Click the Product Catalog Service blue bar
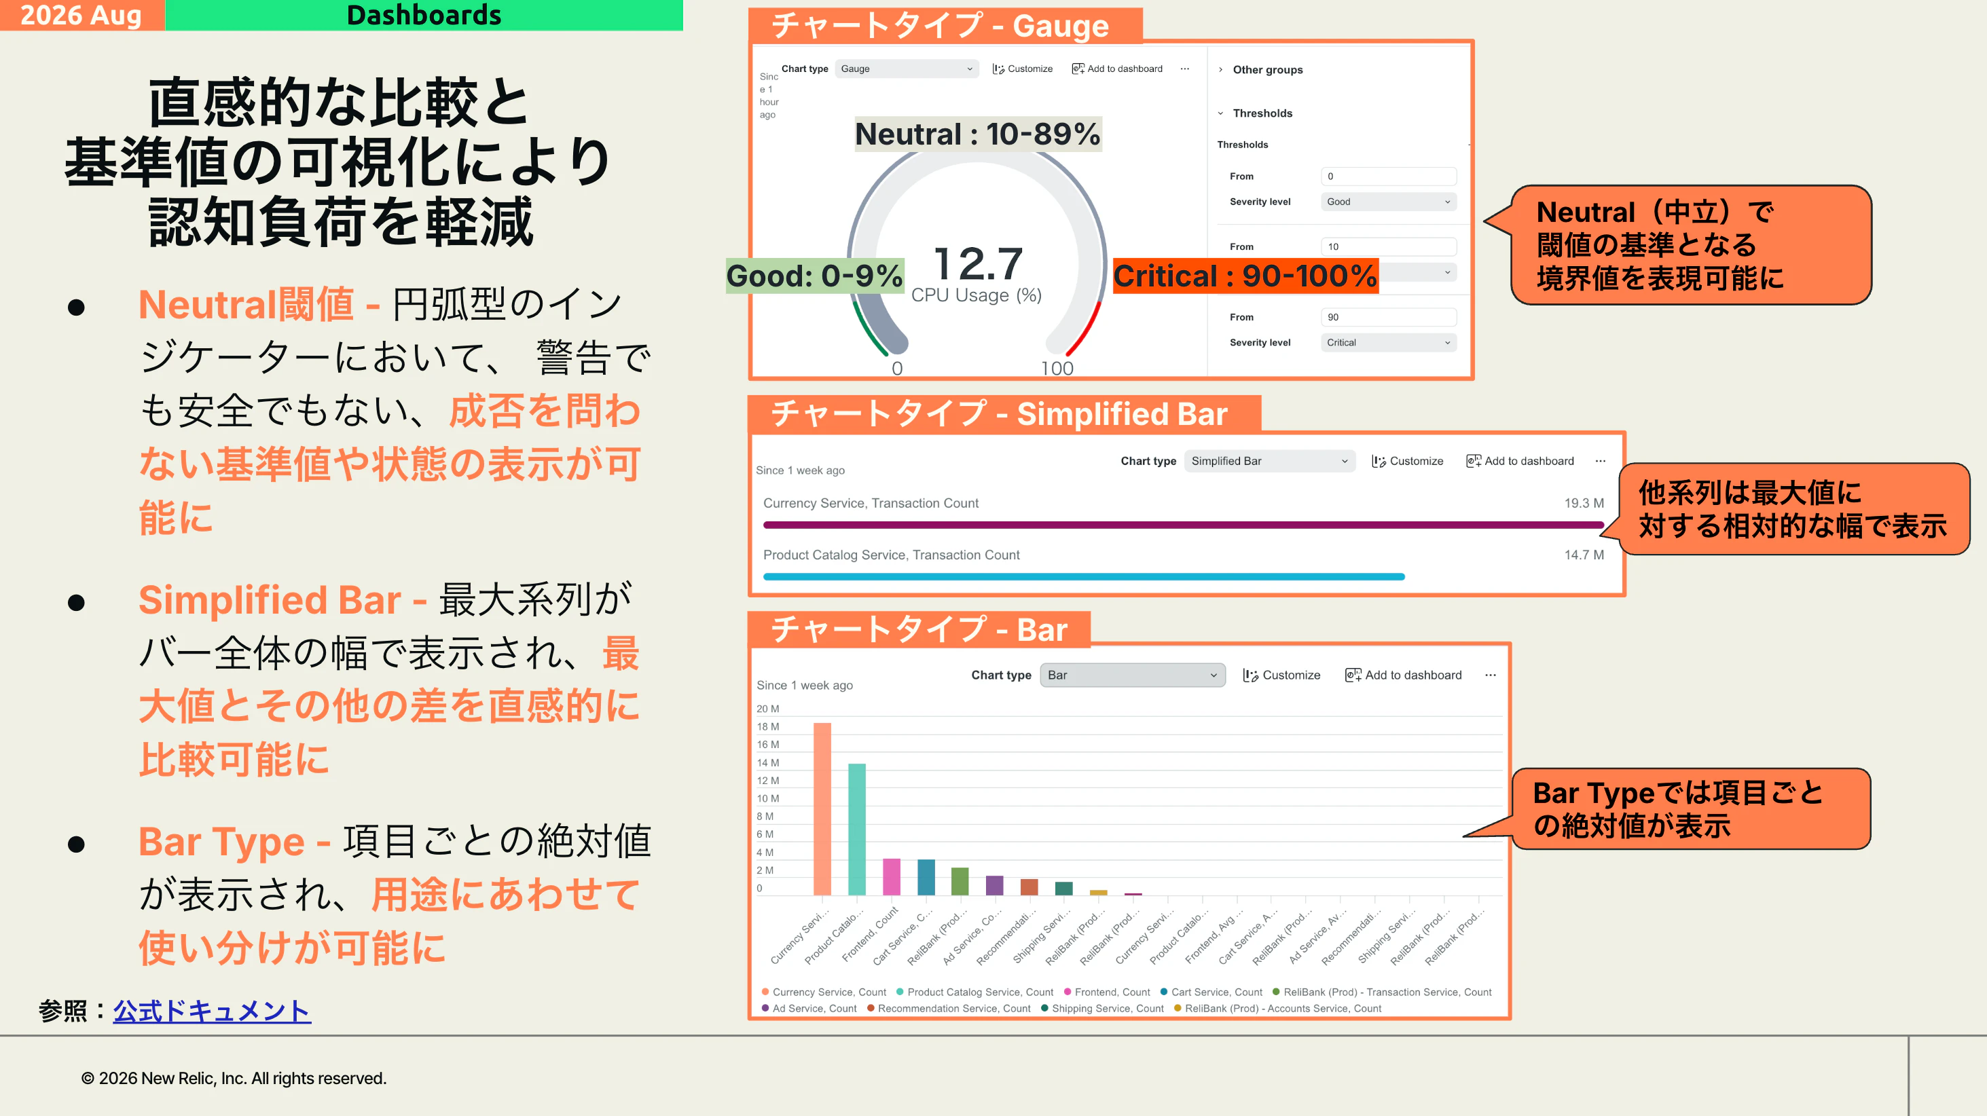Image resolution: width=1987 pixels, height=1116 pixels. [1084, 576]
